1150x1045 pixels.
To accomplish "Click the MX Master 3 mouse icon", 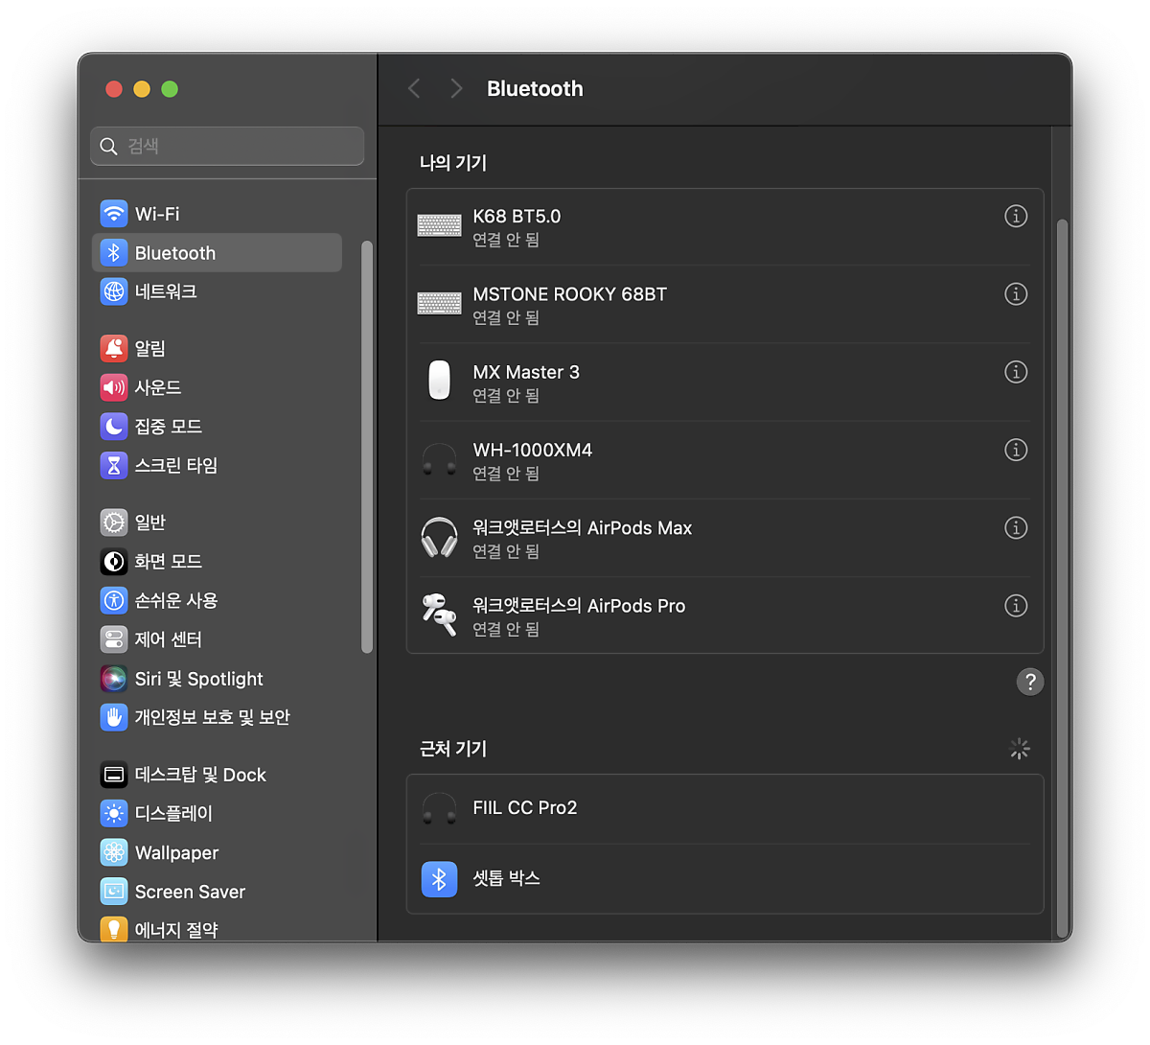I will (439, 380).
